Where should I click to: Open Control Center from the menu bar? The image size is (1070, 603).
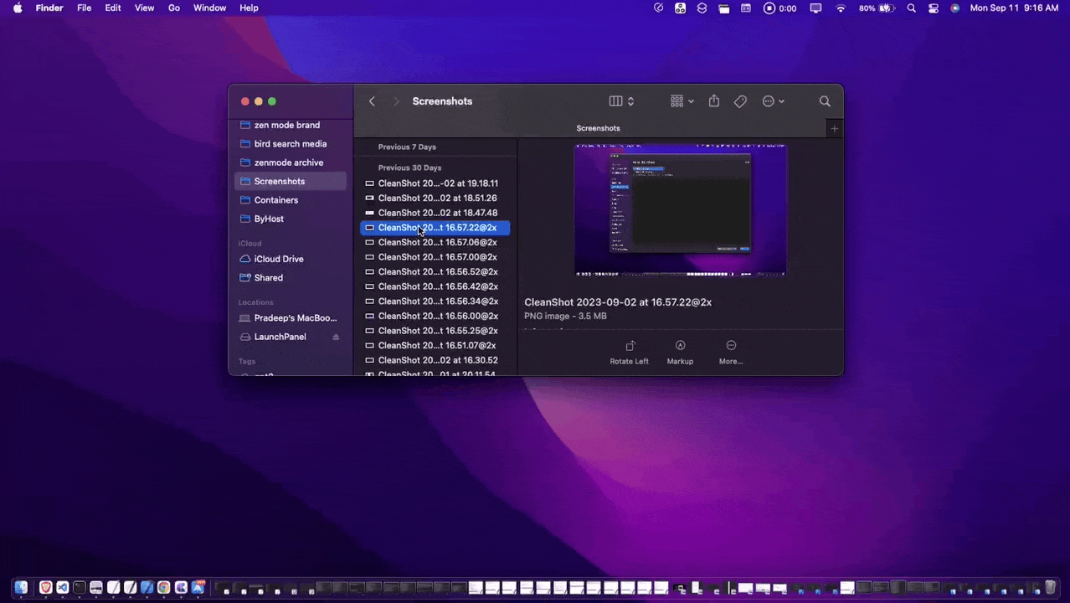[x=934, y=8]
